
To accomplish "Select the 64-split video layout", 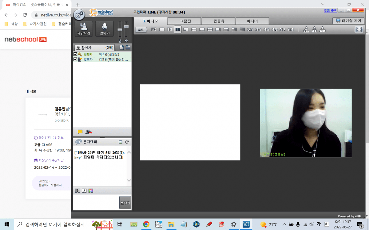I will point(291,30).
